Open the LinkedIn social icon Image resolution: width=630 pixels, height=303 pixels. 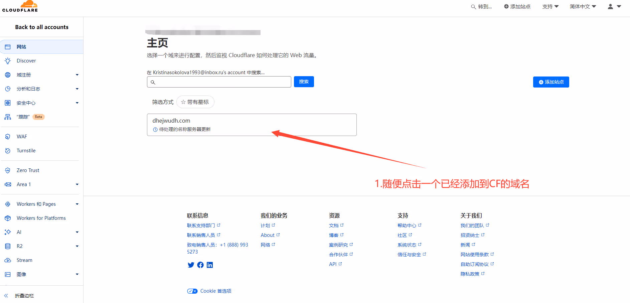point(210,265)
